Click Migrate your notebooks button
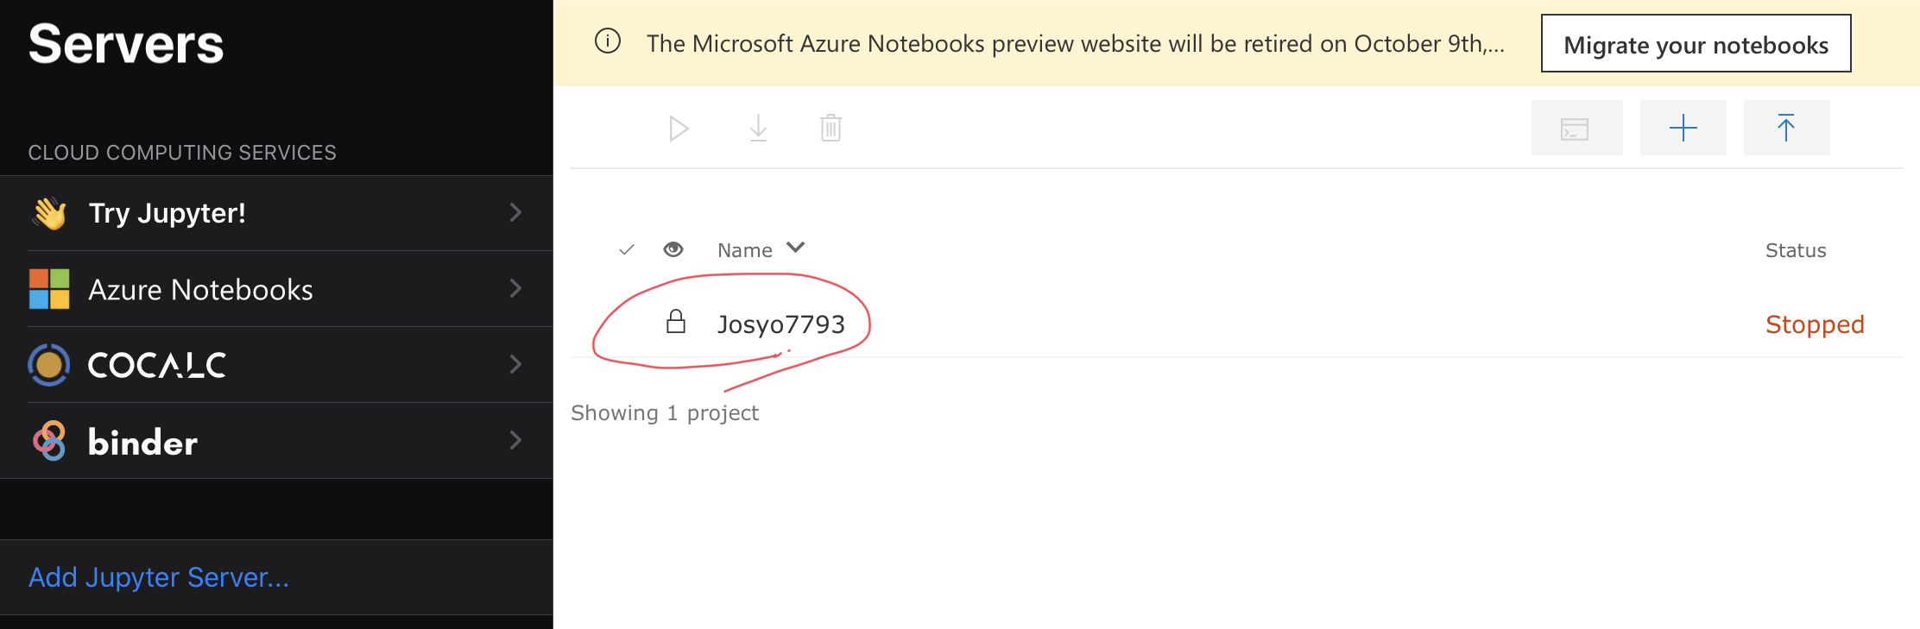 click(x=1696, y=43)
